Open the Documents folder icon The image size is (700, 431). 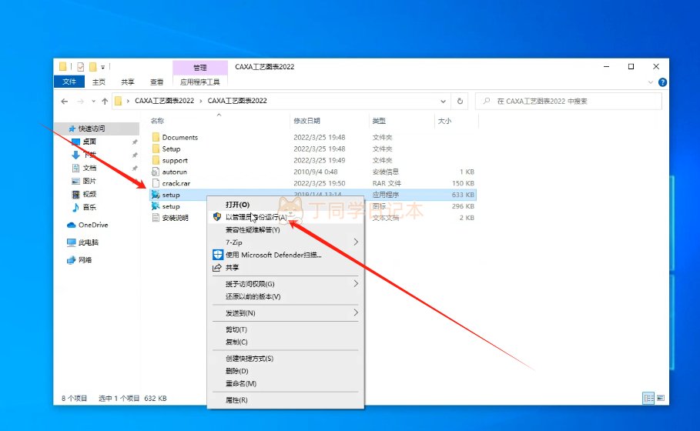coord(156,138)
